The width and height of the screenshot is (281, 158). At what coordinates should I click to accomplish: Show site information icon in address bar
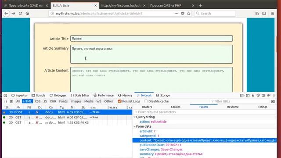52,14
